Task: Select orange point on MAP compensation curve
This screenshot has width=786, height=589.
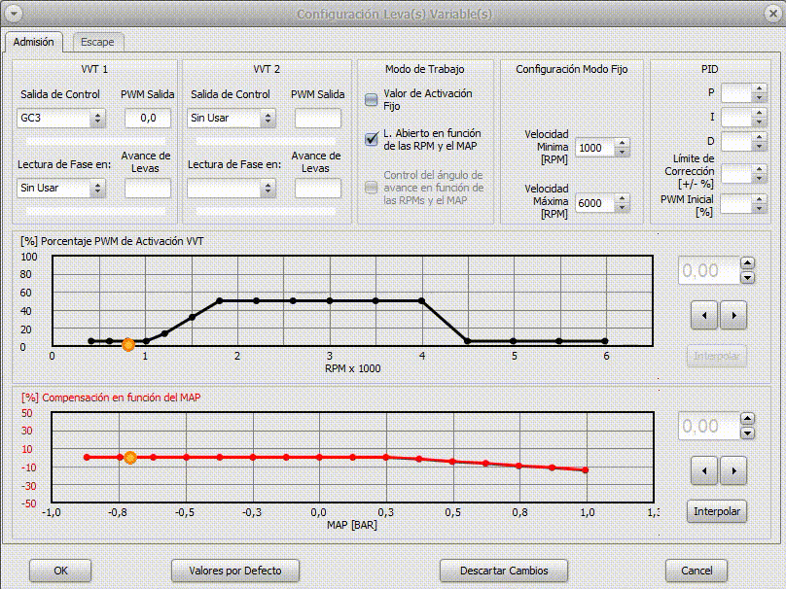Action: 129,457
